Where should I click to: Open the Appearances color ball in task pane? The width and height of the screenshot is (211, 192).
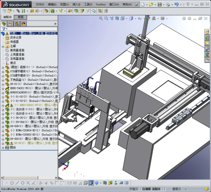click(x=207, y=54)
